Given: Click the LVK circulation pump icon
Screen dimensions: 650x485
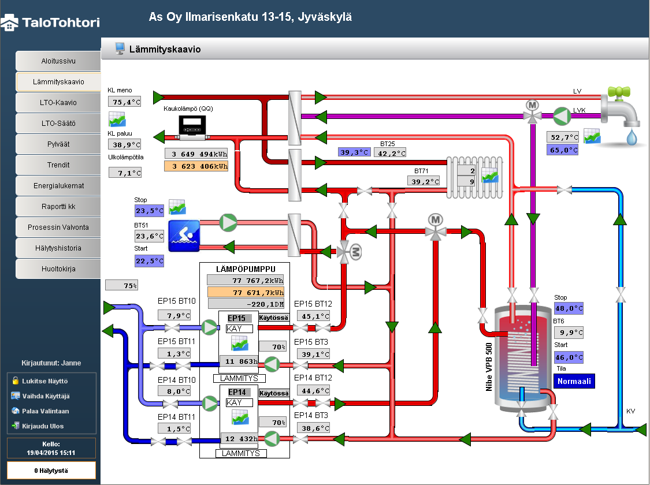Looking at the screenshot, I should (x=562, y=117).
